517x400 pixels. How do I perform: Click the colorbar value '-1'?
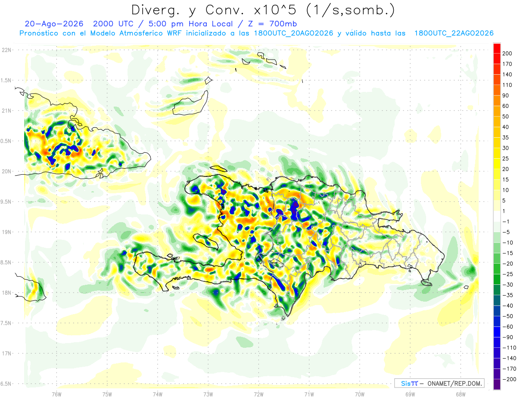(x=506, y=221)
